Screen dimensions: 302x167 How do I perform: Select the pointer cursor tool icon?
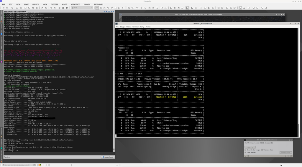pos(123,8)
